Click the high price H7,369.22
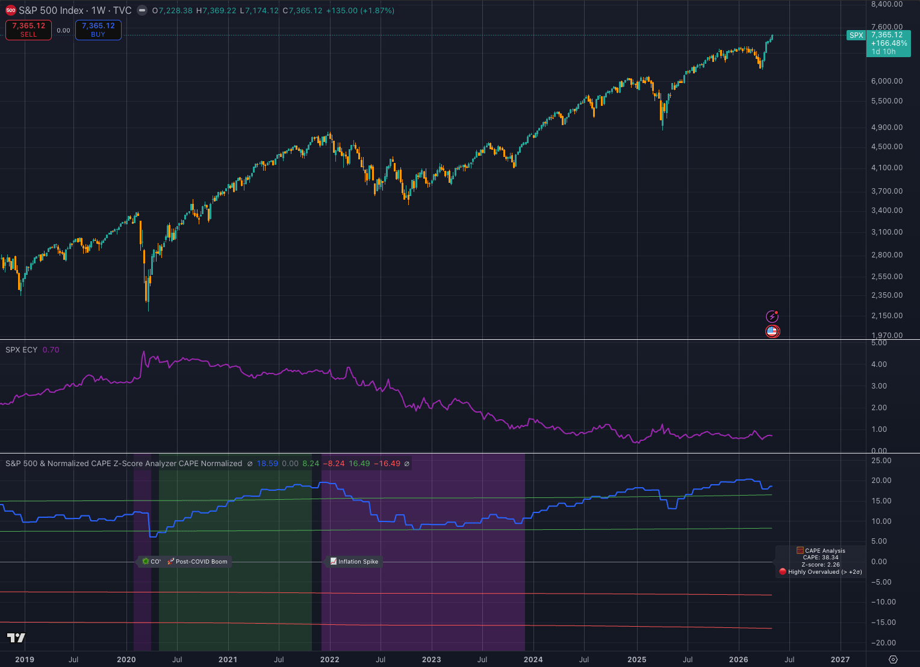This screenshot has width=920, height=667. 216,11
